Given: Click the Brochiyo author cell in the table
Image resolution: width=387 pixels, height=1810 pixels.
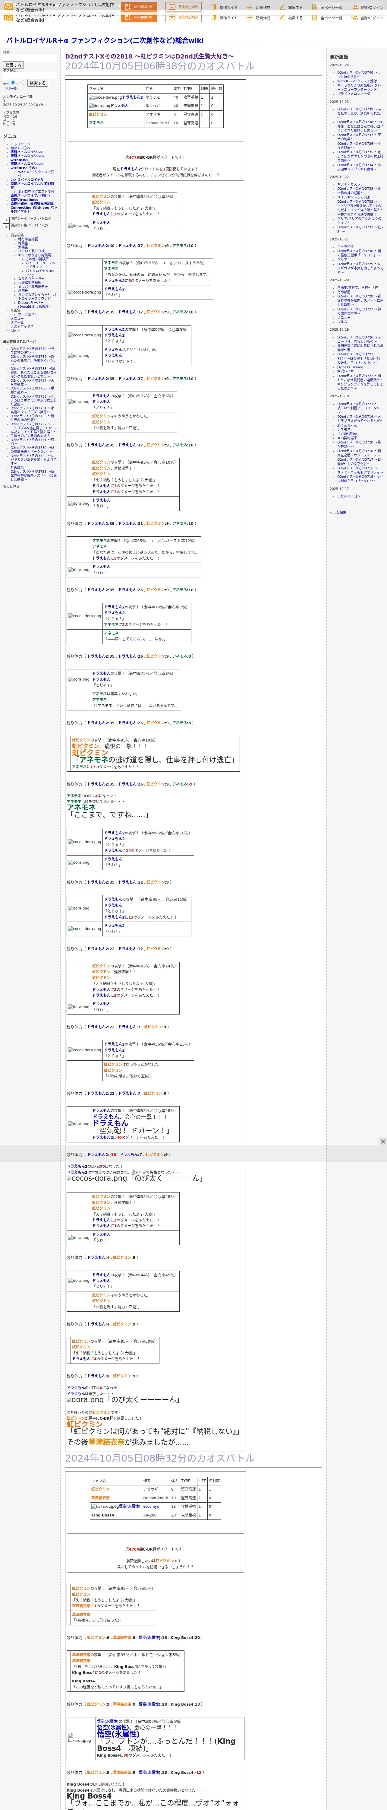Looking at the screenshot, I should (x=155, y=1507).
